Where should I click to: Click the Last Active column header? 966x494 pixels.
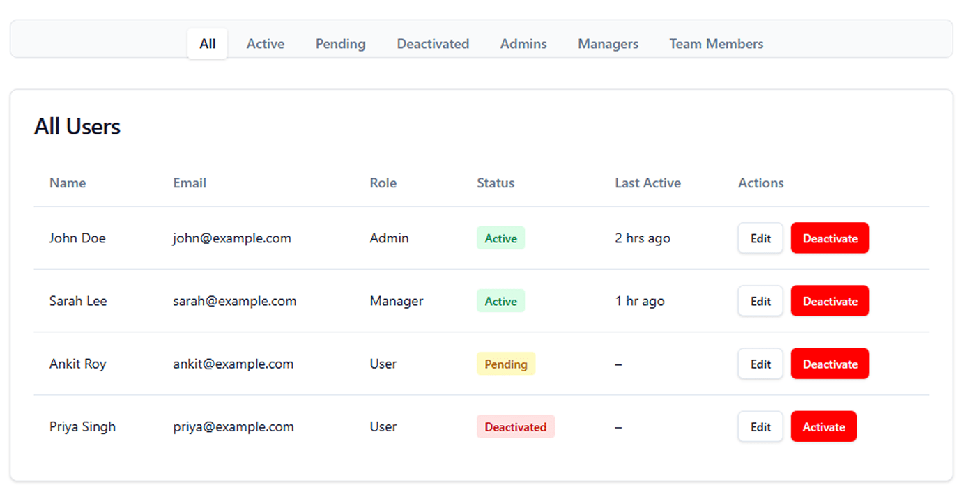click(x=647, y=183)
